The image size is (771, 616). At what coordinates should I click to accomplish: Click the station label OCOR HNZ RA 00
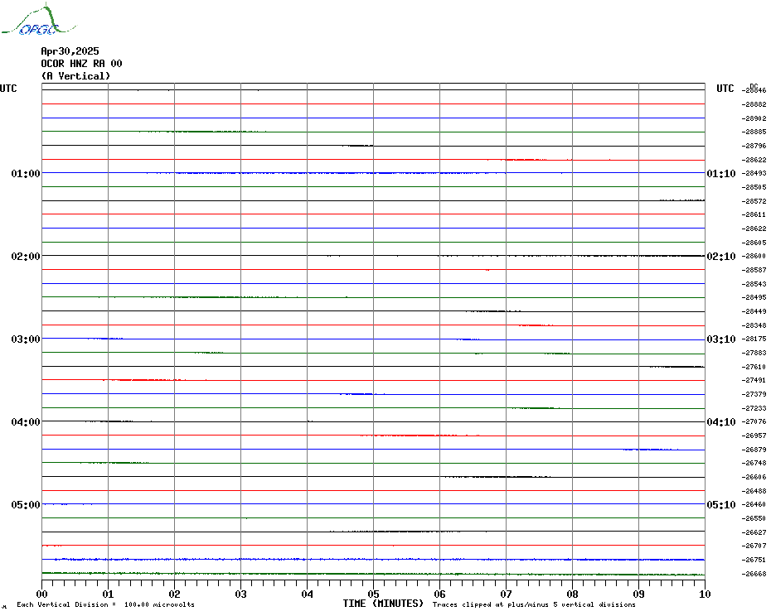[81, 64]
